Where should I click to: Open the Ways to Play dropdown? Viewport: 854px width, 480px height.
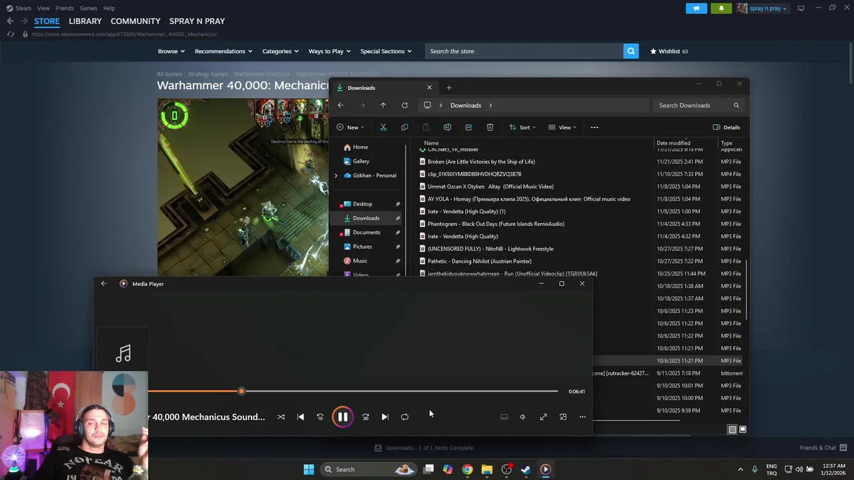coord(330,51)
